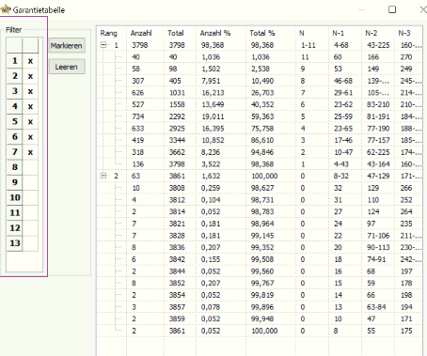The image size is (427, 356).
Task: Select row with Anzahl 318
Action: point(261,152)
